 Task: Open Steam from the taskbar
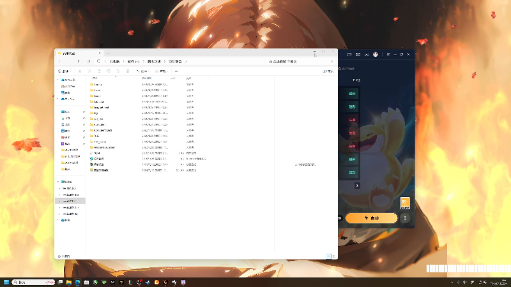coord(148,282)
